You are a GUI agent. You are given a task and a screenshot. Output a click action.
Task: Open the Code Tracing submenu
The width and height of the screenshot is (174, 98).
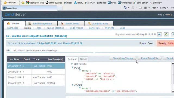tap(76, 28)
